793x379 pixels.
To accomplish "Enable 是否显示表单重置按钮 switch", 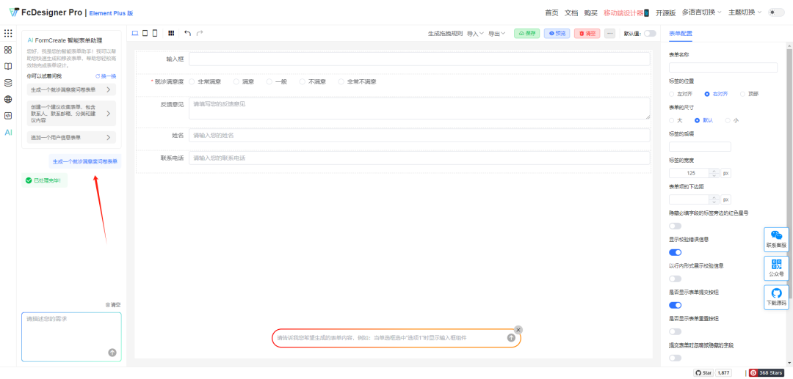I will pyautogui.click(x=676, y=331).
